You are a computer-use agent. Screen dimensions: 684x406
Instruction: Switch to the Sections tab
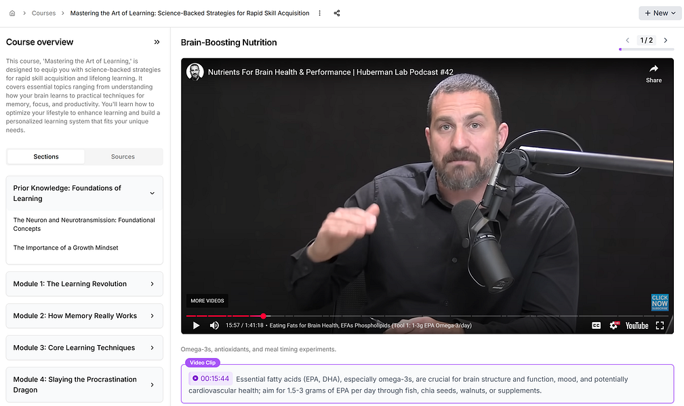coord(46,157)
